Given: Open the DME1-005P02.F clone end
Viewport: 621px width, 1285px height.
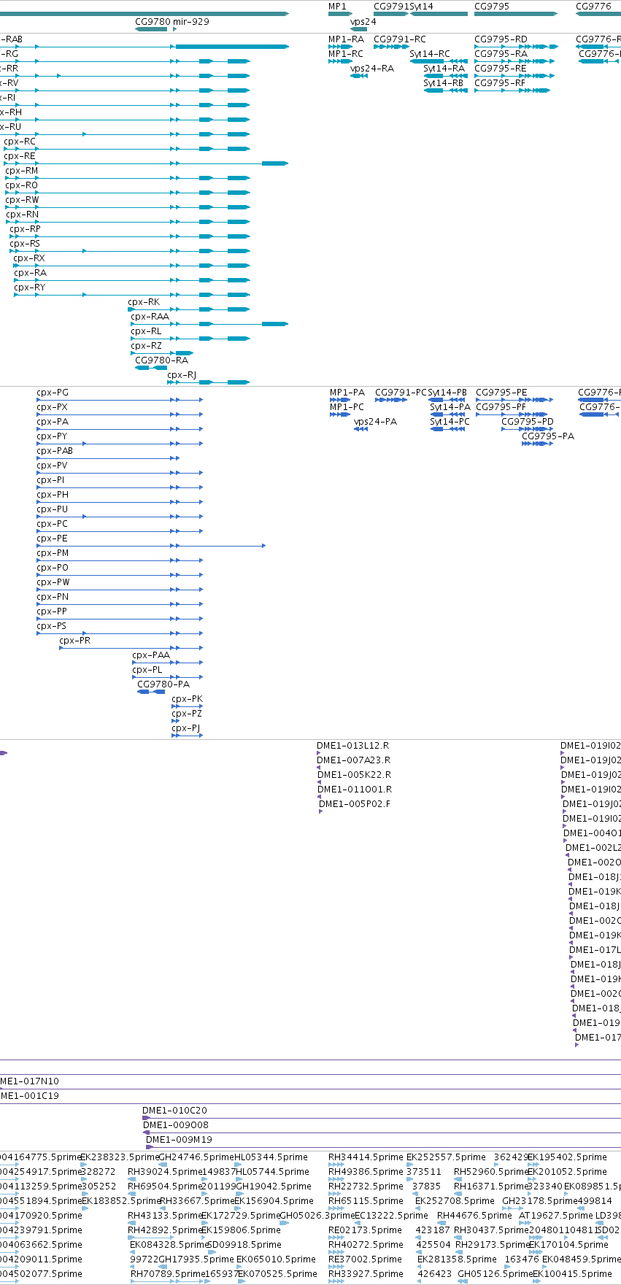Looking at the screenshot, I should point(355,804).
